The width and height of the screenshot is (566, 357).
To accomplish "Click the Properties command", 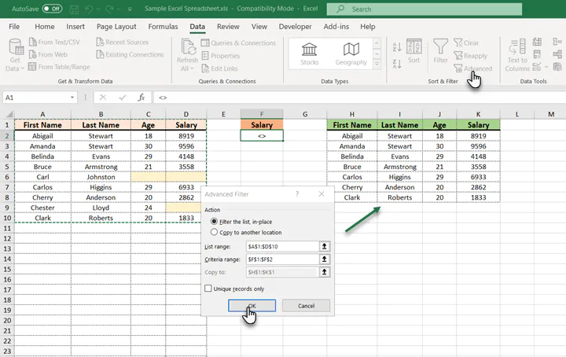I will [220, 56].
